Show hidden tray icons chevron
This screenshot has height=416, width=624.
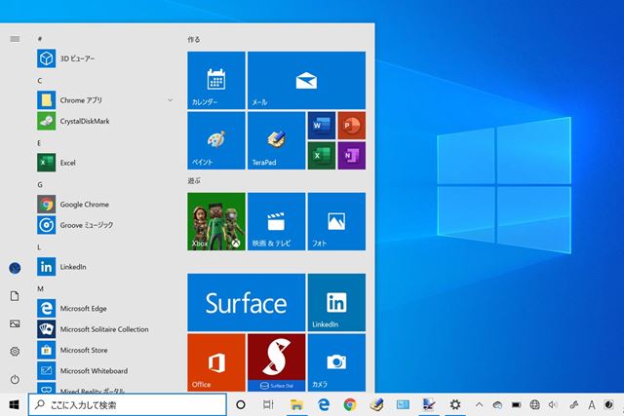(x=479, y=405)
